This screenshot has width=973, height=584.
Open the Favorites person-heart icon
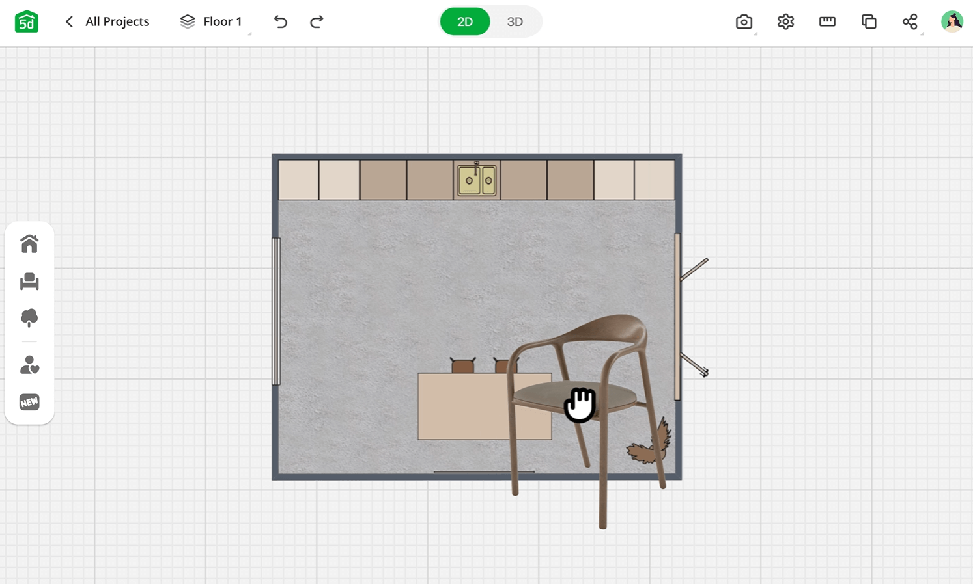point(29,365)
